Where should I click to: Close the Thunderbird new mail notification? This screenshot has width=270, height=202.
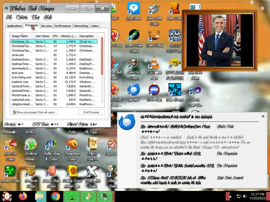[x=263, y=116]
